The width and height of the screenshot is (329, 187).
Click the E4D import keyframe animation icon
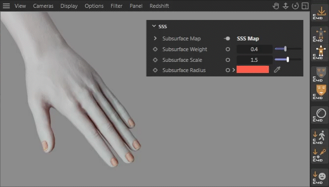(x=320, y=155)
